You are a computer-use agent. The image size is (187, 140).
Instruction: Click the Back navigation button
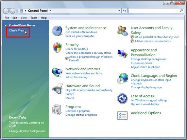click(6, 11)
